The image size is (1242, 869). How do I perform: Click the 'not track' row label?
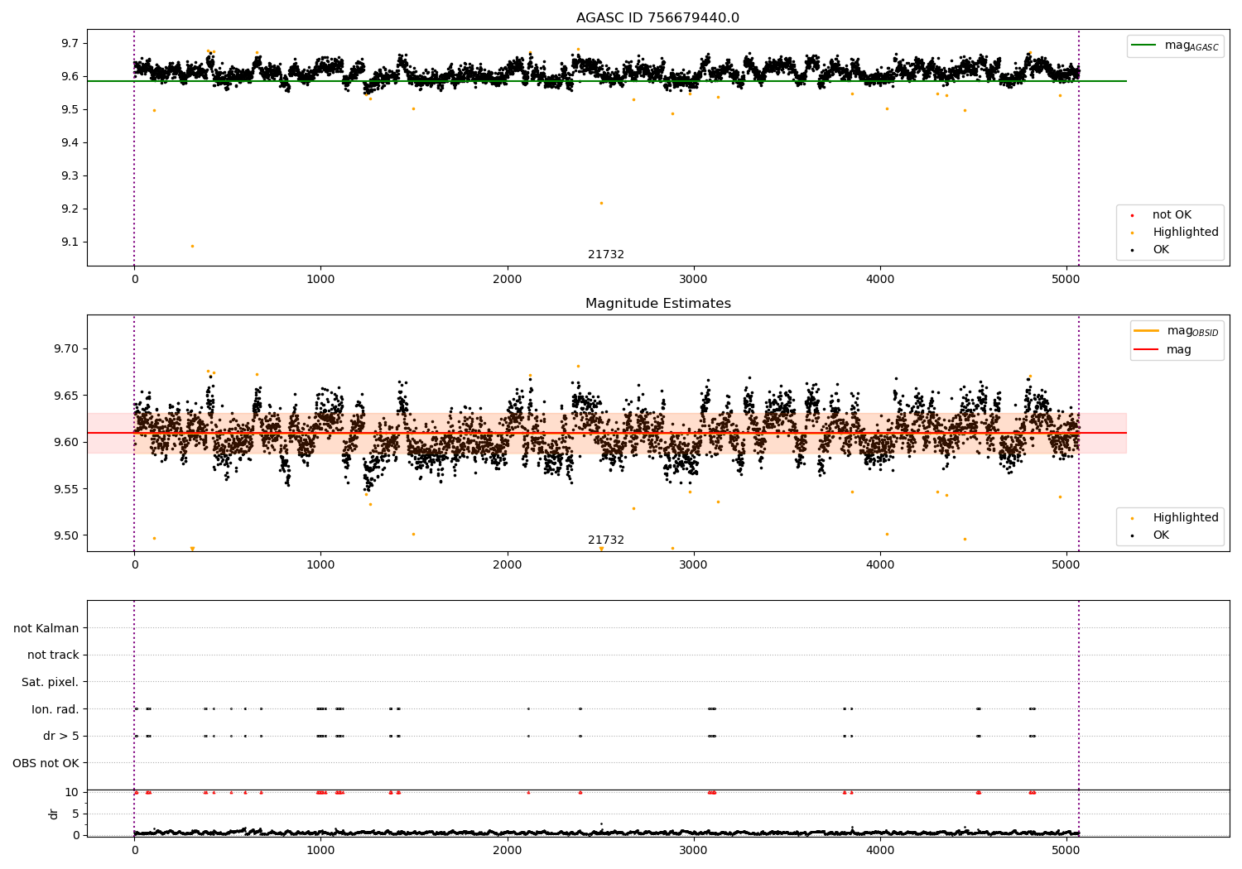click(53, 655)
